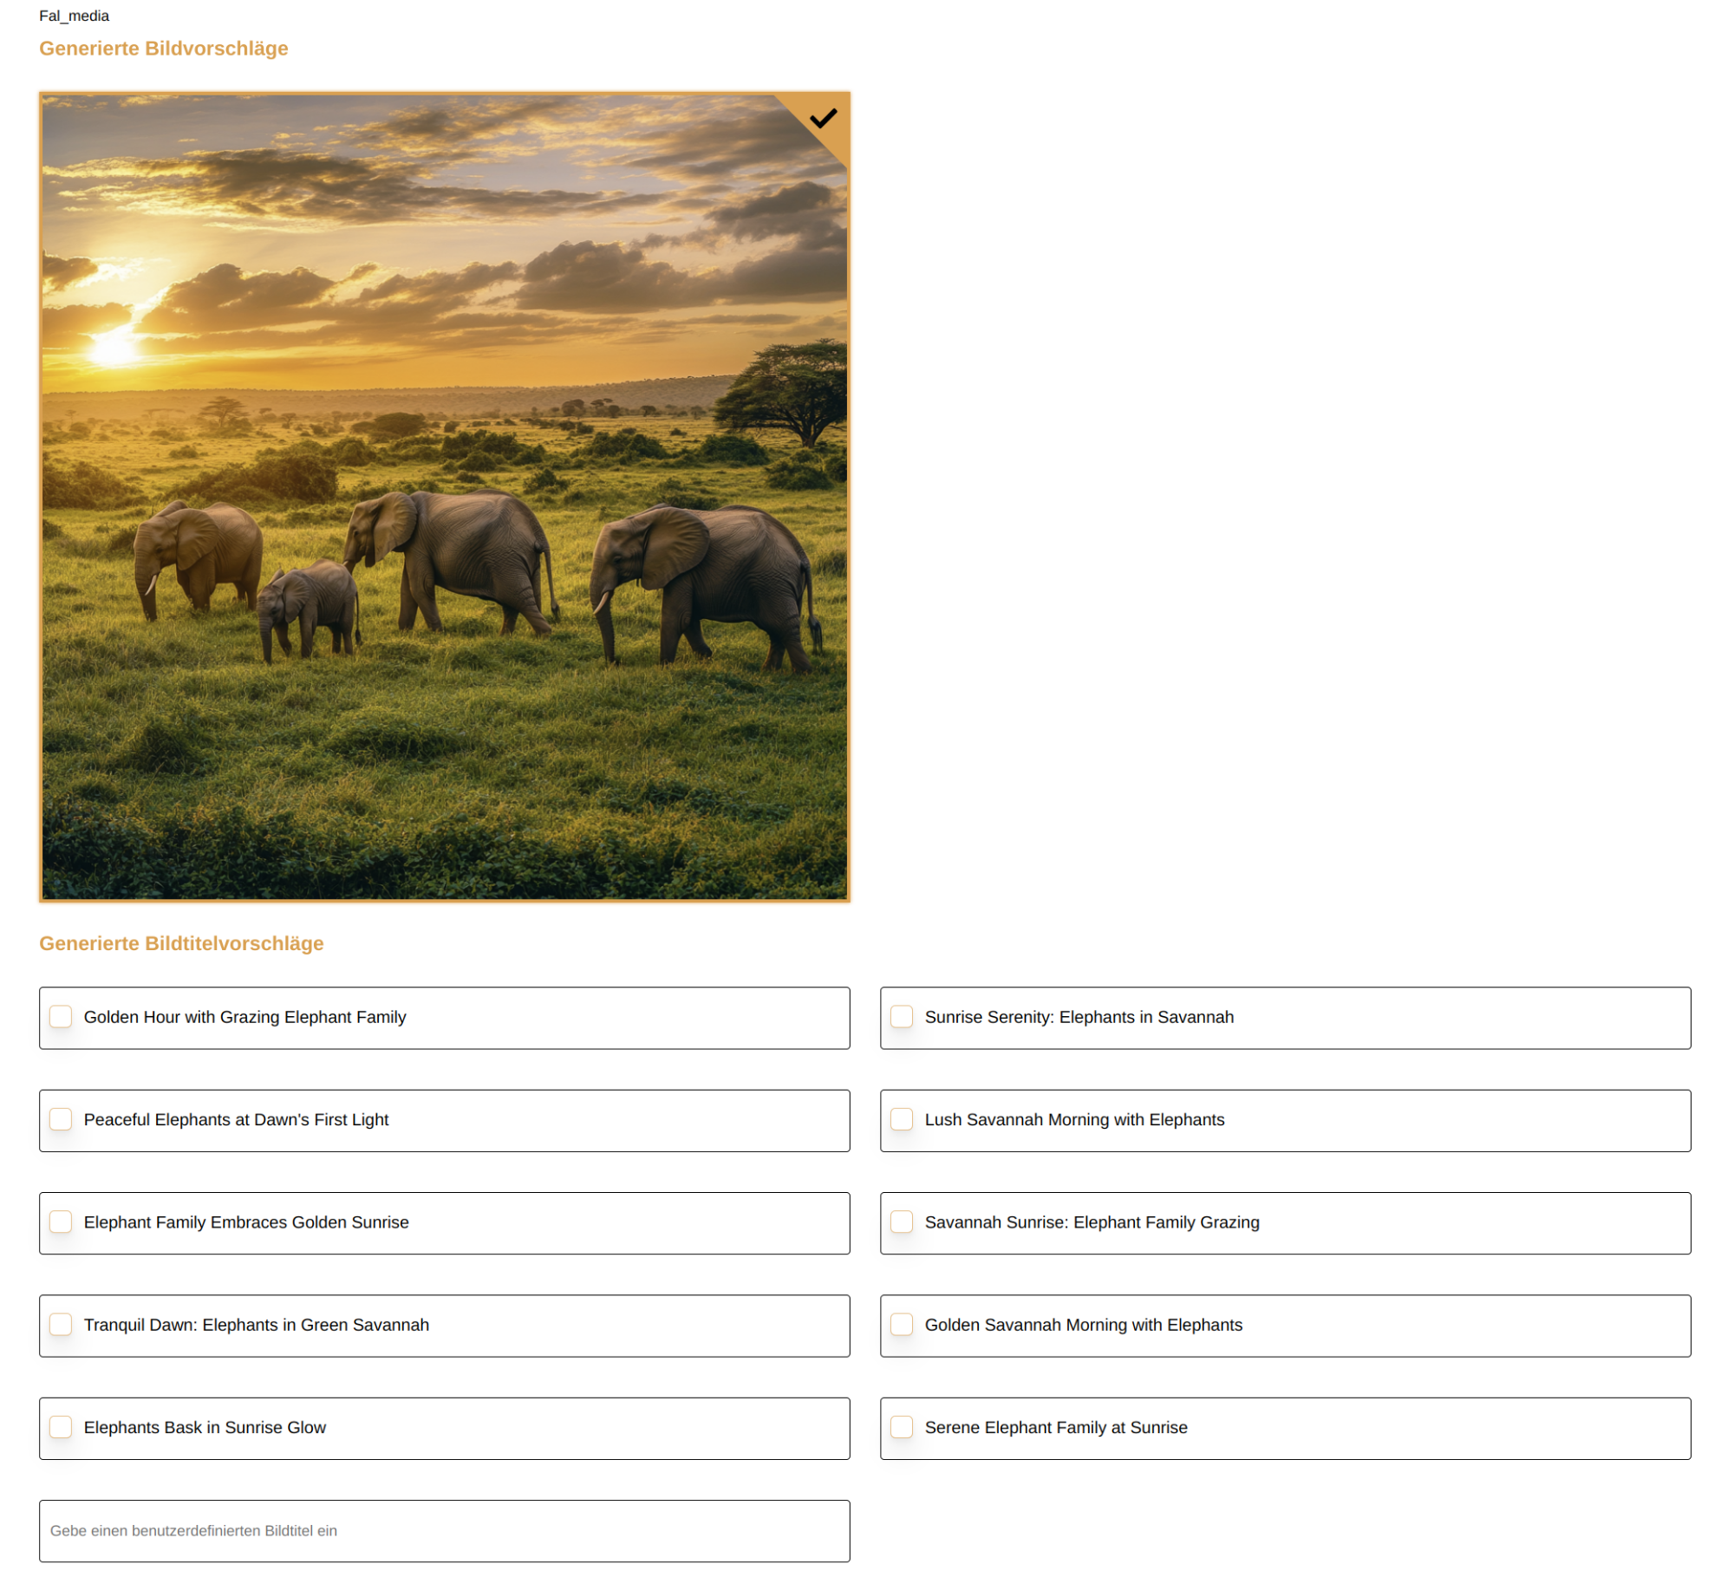
Task: Check 'Serene Elephant Family at Sunrise' box
Action: pos(902,1427)
